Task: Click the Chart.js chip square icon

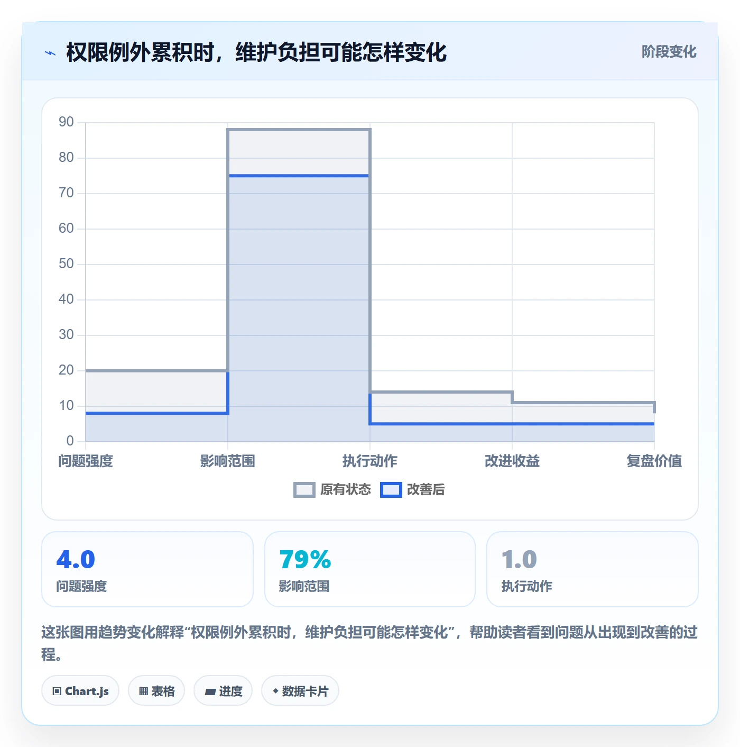Action: click(x=57, y=691)
